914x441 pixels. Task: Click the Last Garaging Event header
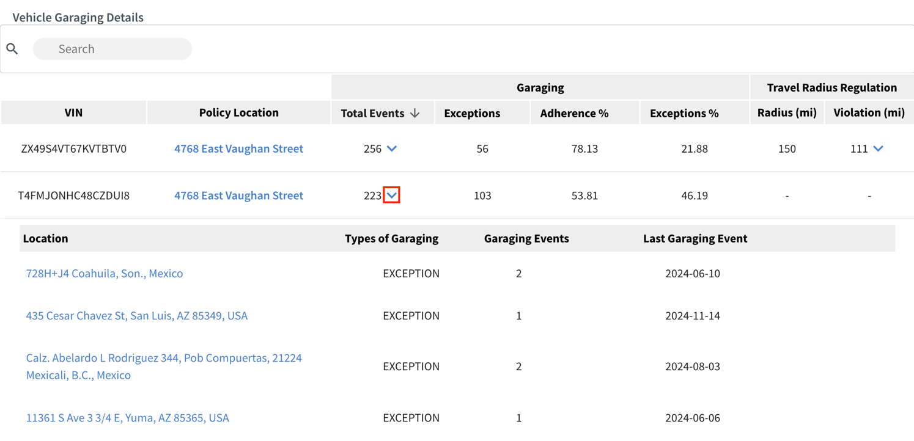coord(695,238)
